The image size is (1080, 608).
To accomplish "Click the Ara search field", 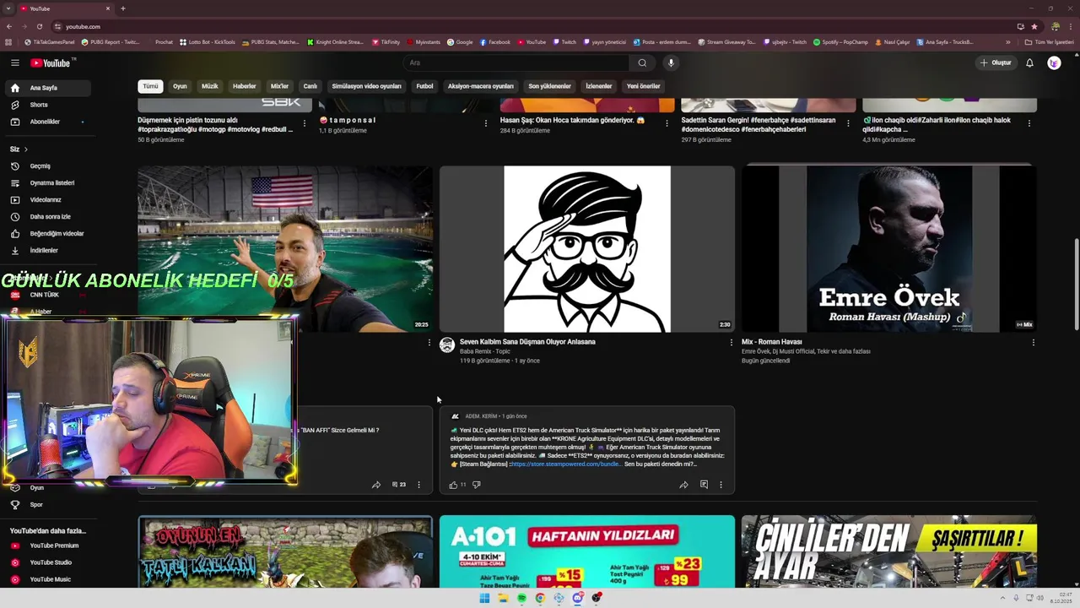I will [x=516, y=62].
